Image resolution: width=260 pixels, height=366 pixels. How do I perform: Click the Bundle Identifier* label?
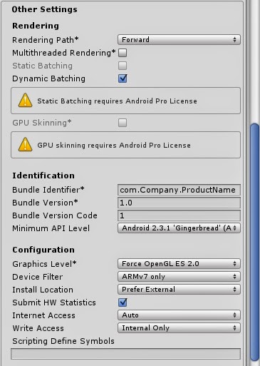(x=48, y=190)
